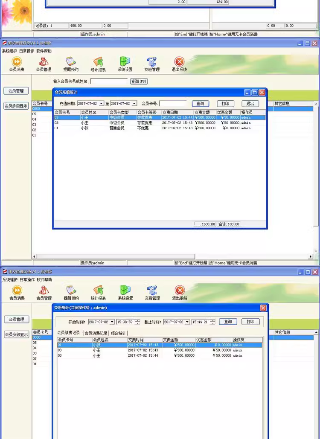Open 日常操作 menu in window with 交班统计 dialog
The image size is (320, 439).
click(x=27, y=280)
